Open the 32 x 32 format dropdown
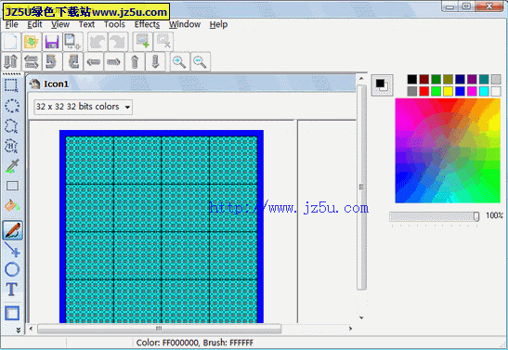This screenshot has width=508, height=350. (x=84, y=107)
